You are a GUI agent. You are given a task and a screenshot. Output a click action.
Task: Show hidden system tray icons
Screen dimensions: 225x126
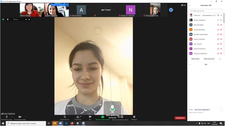197,123
